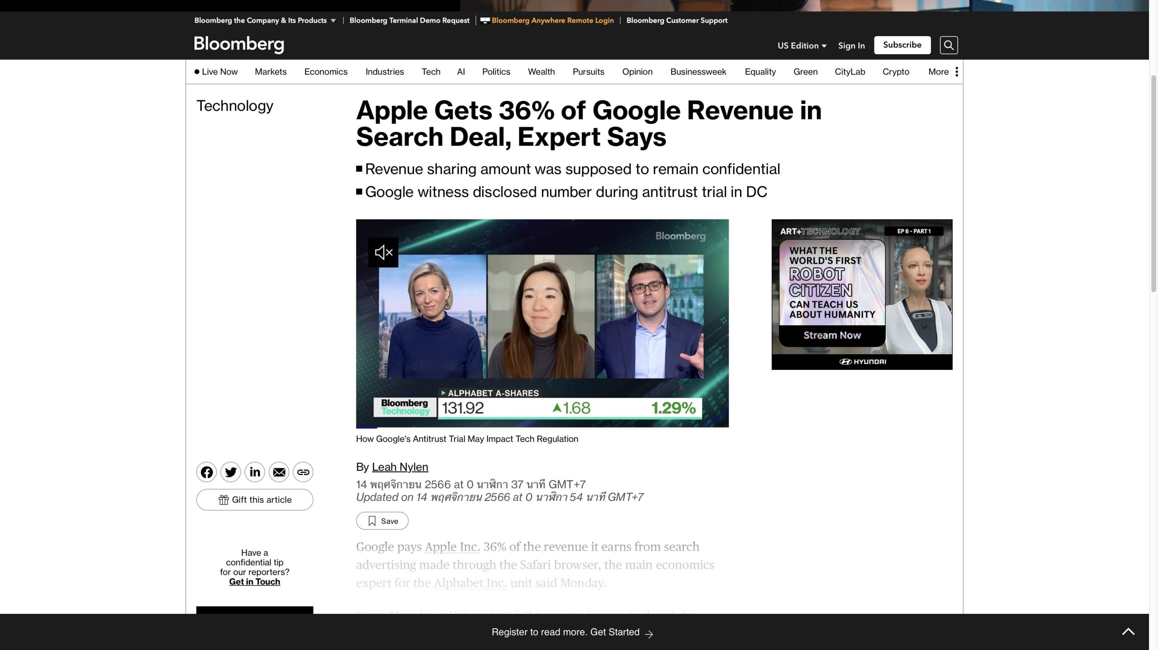
Task: Open author Leah Nylen's page
Action: tap(400, 467)
